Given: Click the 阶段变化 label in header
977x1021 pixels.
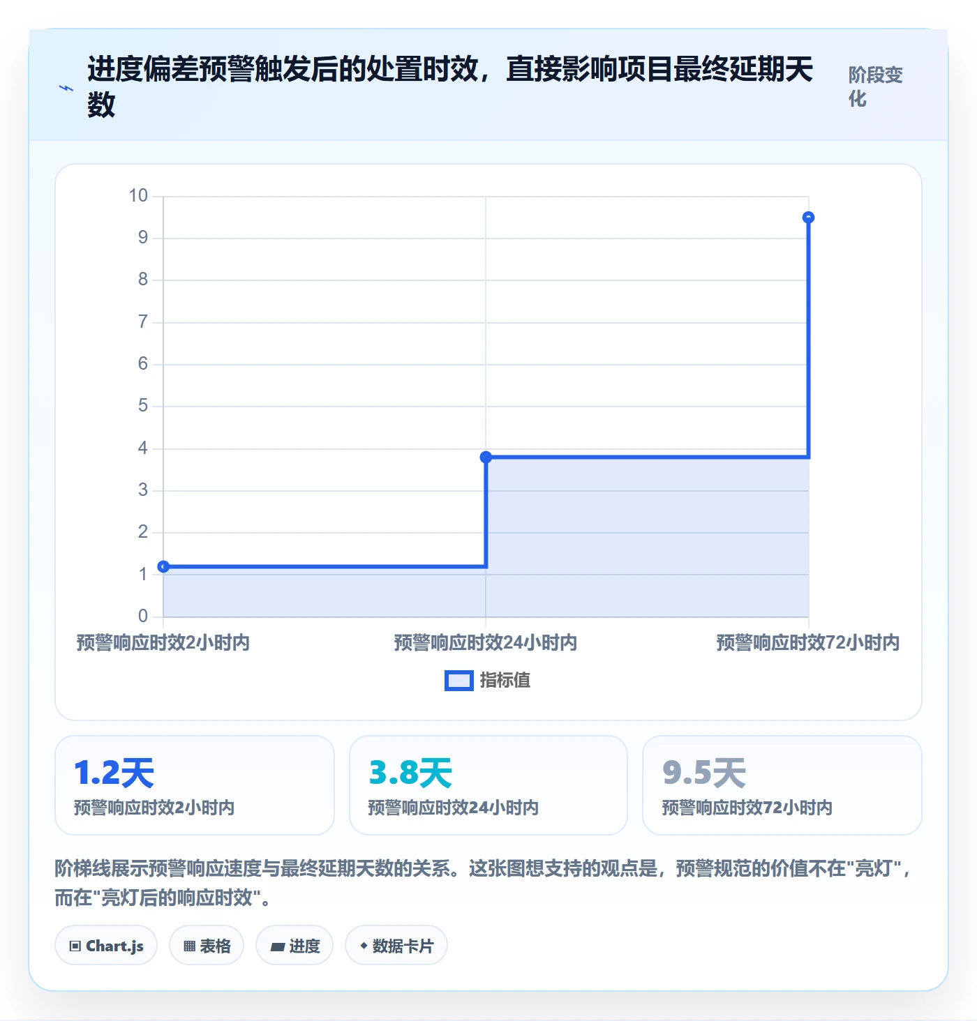Looking at the screenshot, I should click(x=876, y=86).
